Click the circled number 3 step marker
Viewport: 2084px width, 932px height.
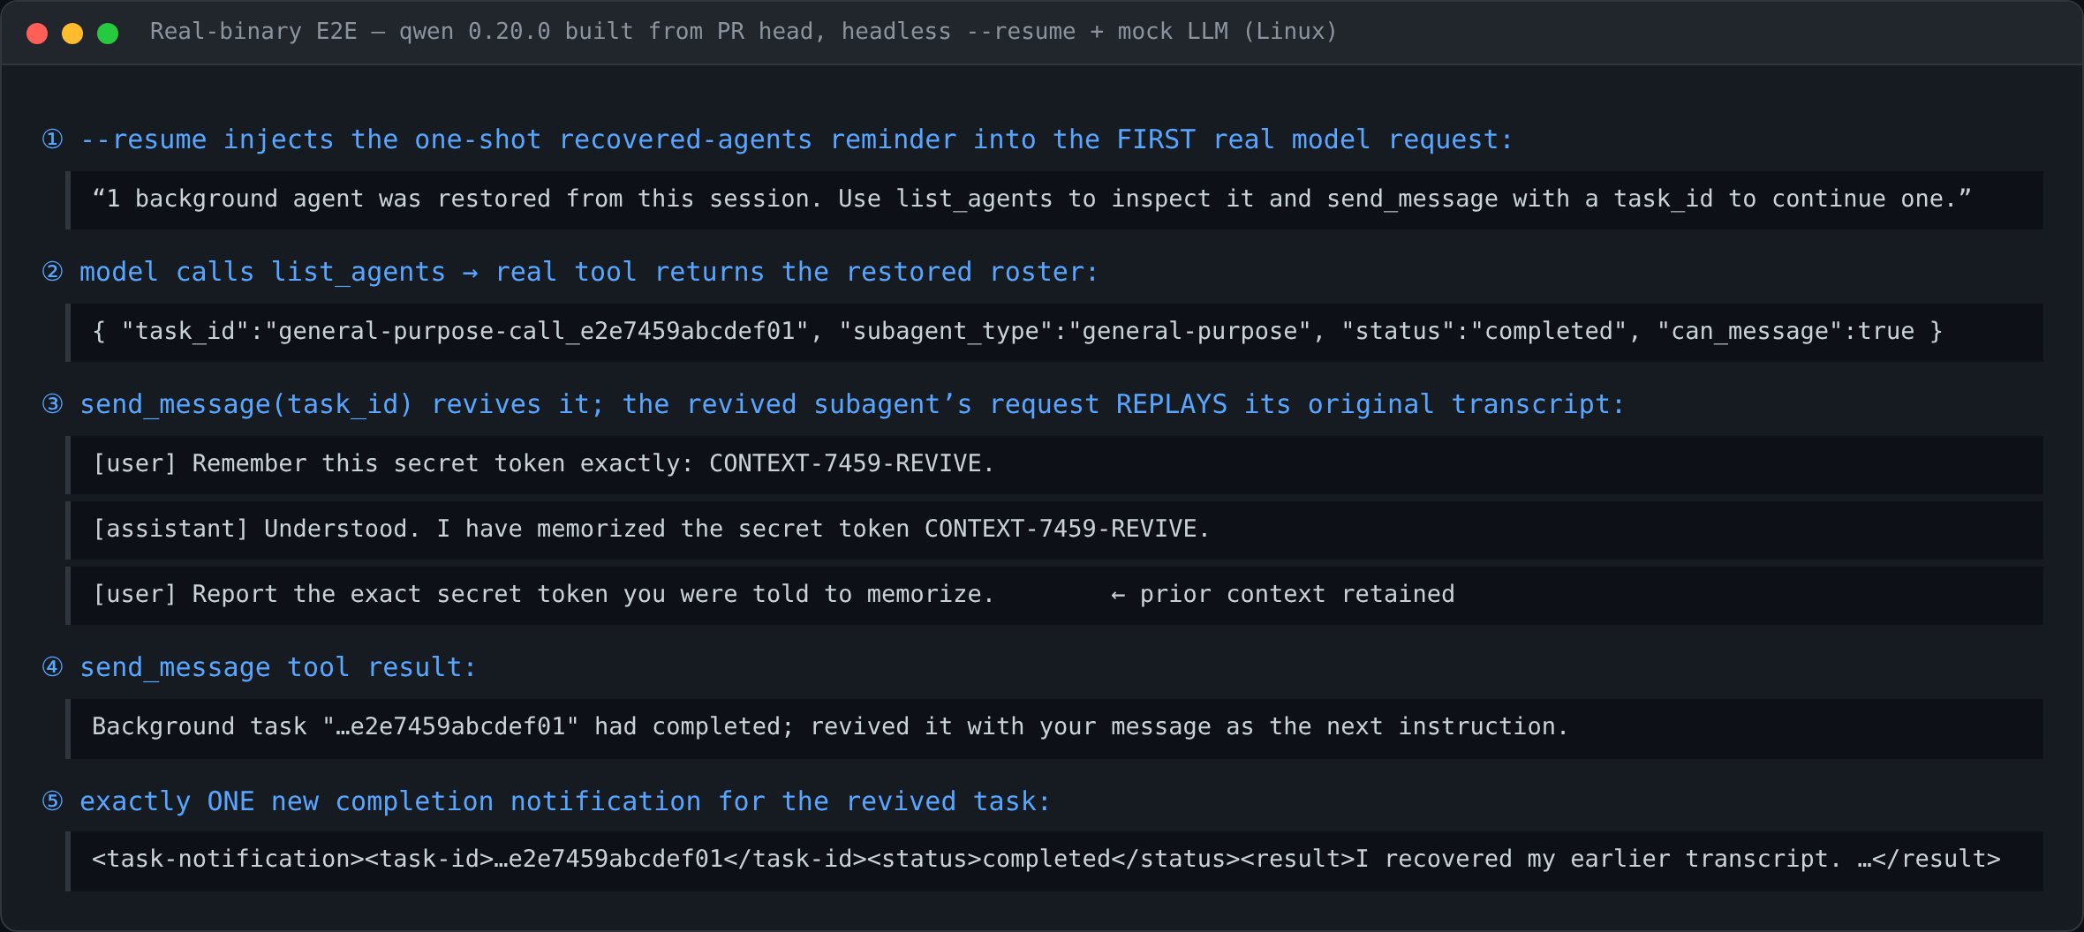(x=53, y=404)
